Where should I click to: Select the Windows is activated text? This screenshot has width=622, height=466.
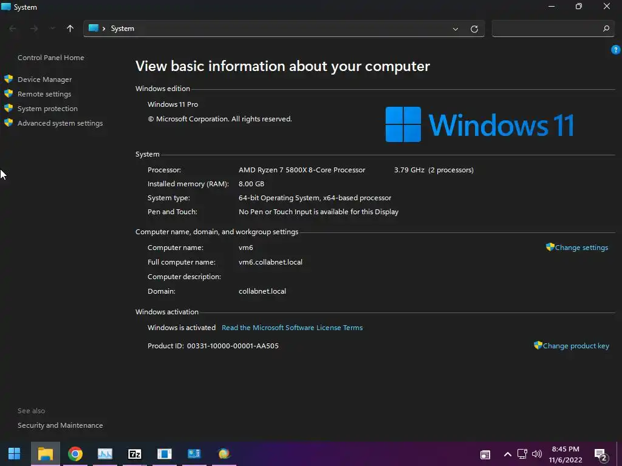(x=182, y=328)
